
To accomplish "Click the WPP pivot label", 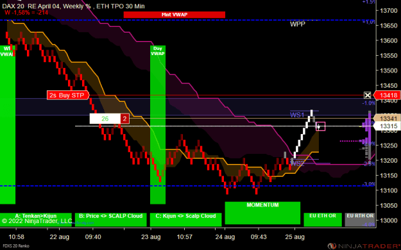I will point(298,24).
